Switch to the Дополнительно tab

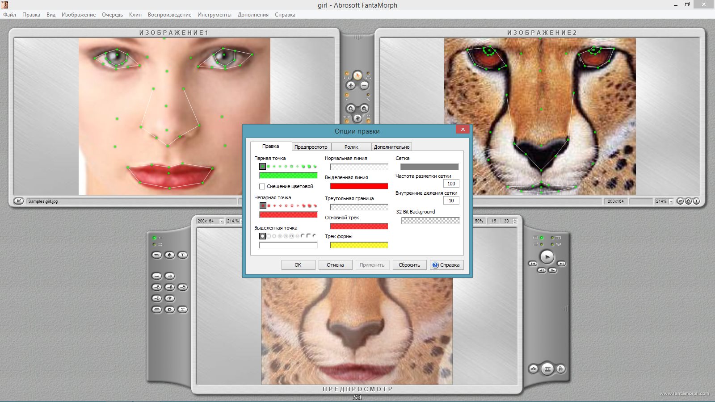[x=391, y=147]
